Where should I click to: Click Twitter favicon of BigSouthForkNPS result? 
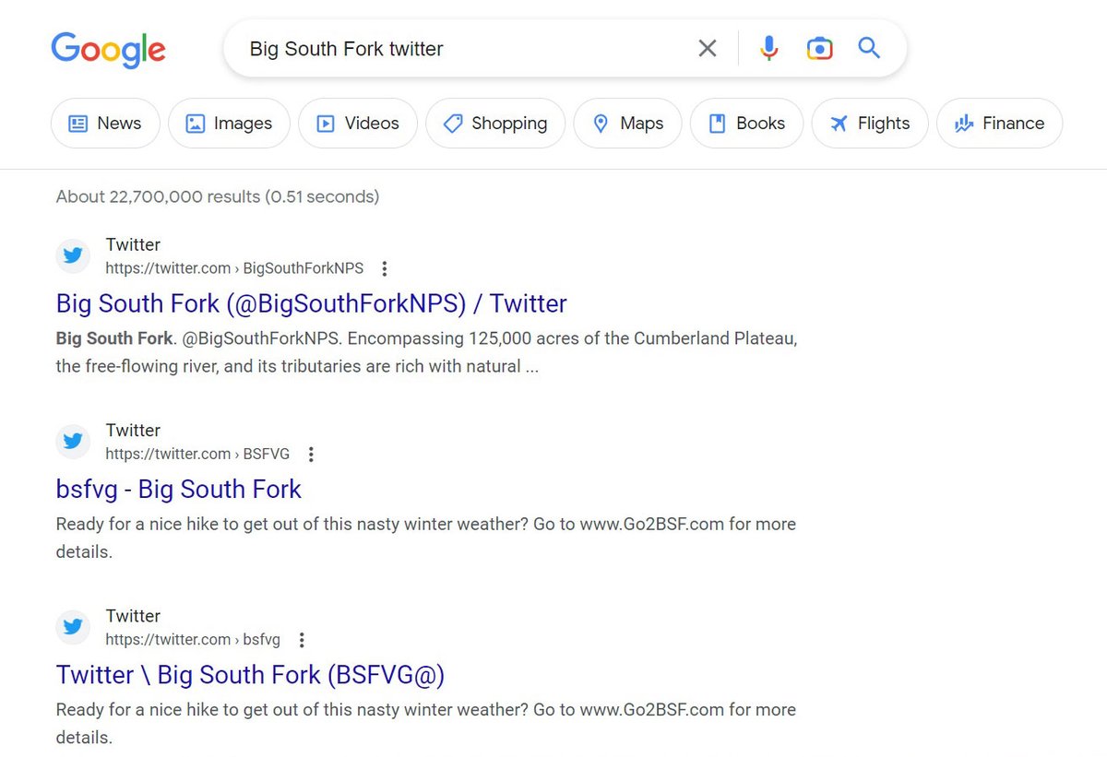tap(73, 255)
